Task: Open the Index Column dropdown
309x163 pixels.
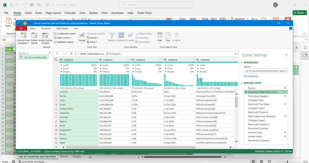Action: point(71,38)
